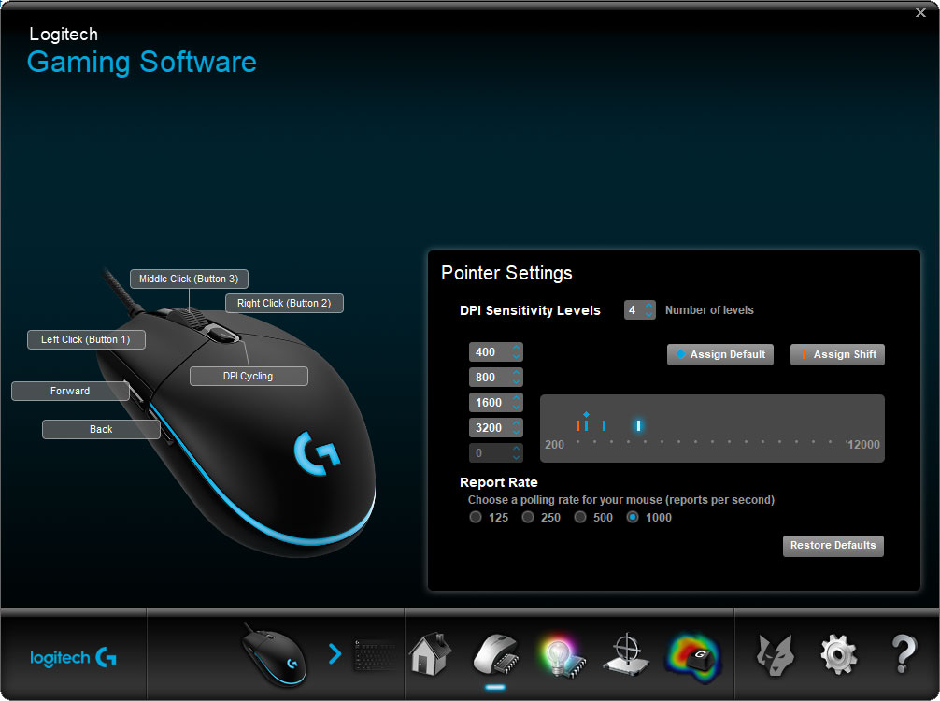Select the mouse device thumbnail in bottom bar

[x=275, y=655]
